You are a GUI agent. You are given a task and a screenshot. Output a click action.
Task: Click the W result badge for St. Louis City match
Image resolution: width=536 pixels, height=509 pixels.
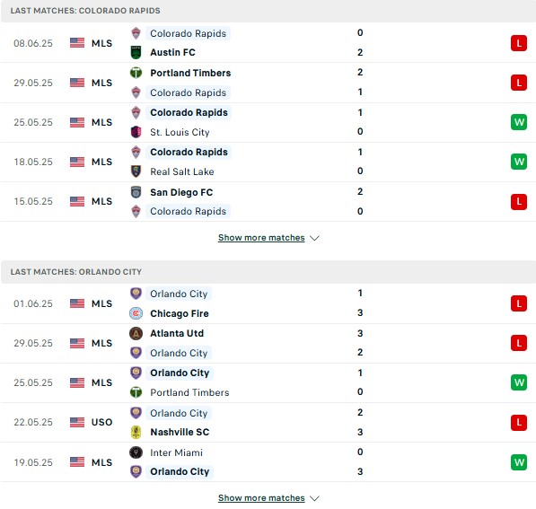[x=519, y=122]
